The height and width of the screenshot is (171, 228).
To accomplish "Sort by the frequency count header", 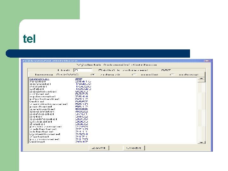I will point(79,79).
